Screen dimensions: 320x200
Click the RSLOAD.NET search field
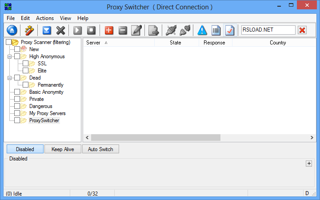click(268, 30)
